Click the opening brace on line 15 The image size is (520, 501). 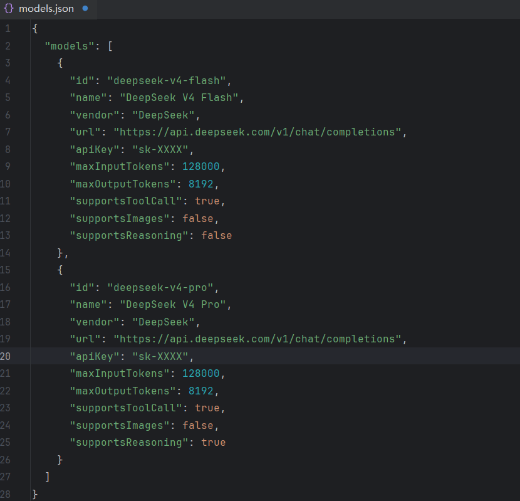[x=60, y=270]
